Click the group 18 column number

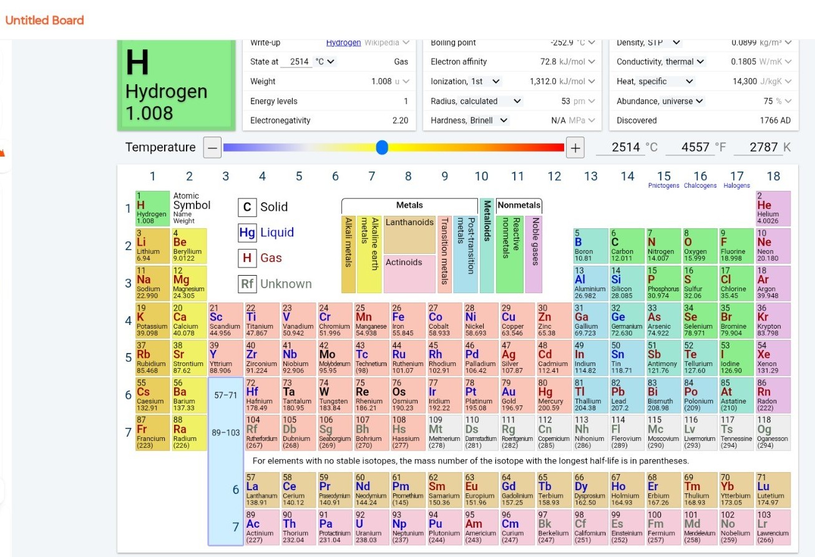[x=773, y=177]
